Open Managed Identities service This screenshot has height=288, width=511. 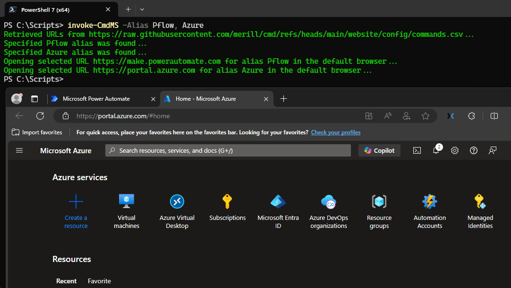click(x=480, y=211)
